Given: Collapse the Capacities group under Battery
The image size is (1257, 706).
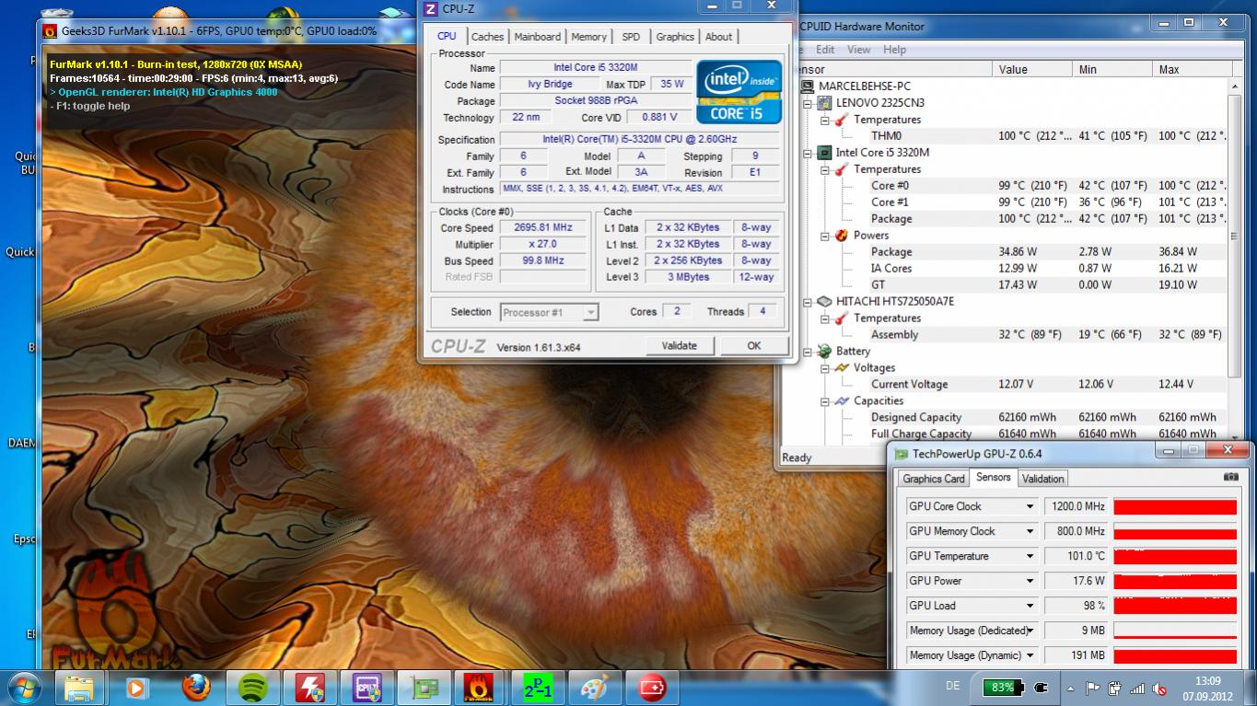Looking at the screenshot, I should (825, 401).
